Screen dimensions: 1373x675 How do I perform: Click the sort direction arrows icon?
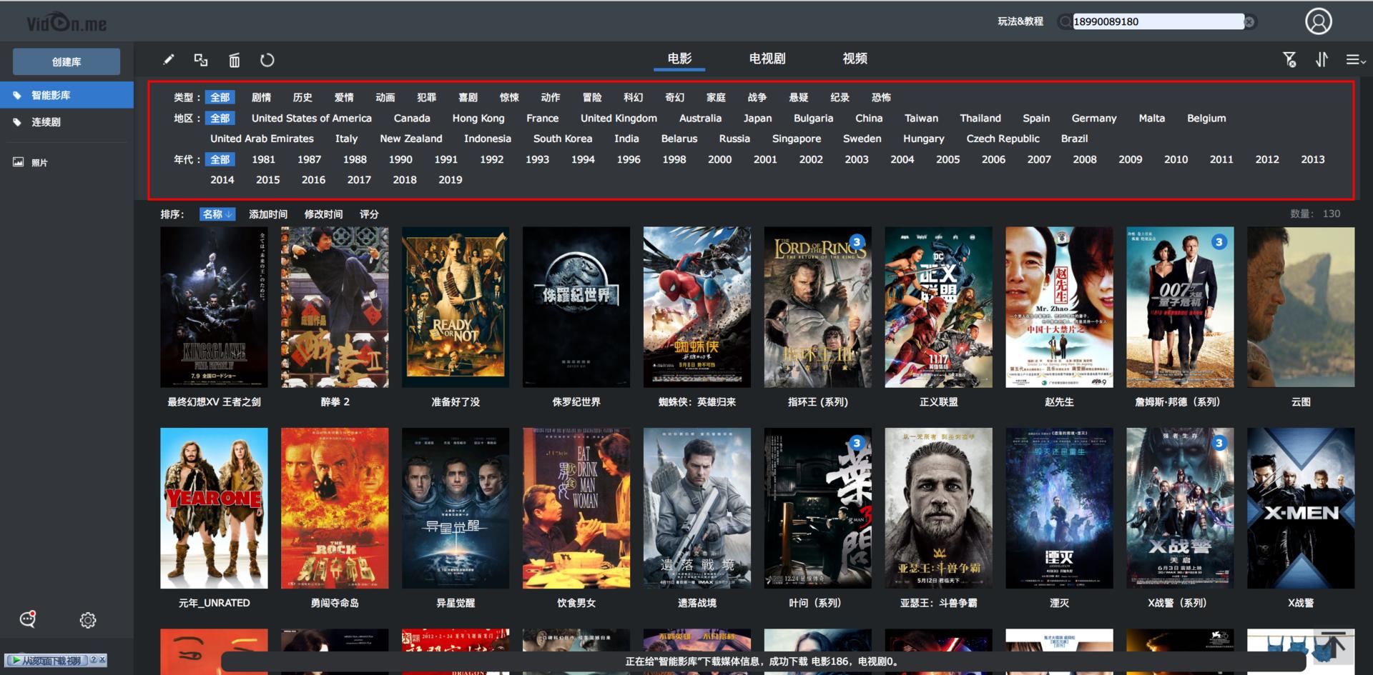click(x=1322, y=60)
